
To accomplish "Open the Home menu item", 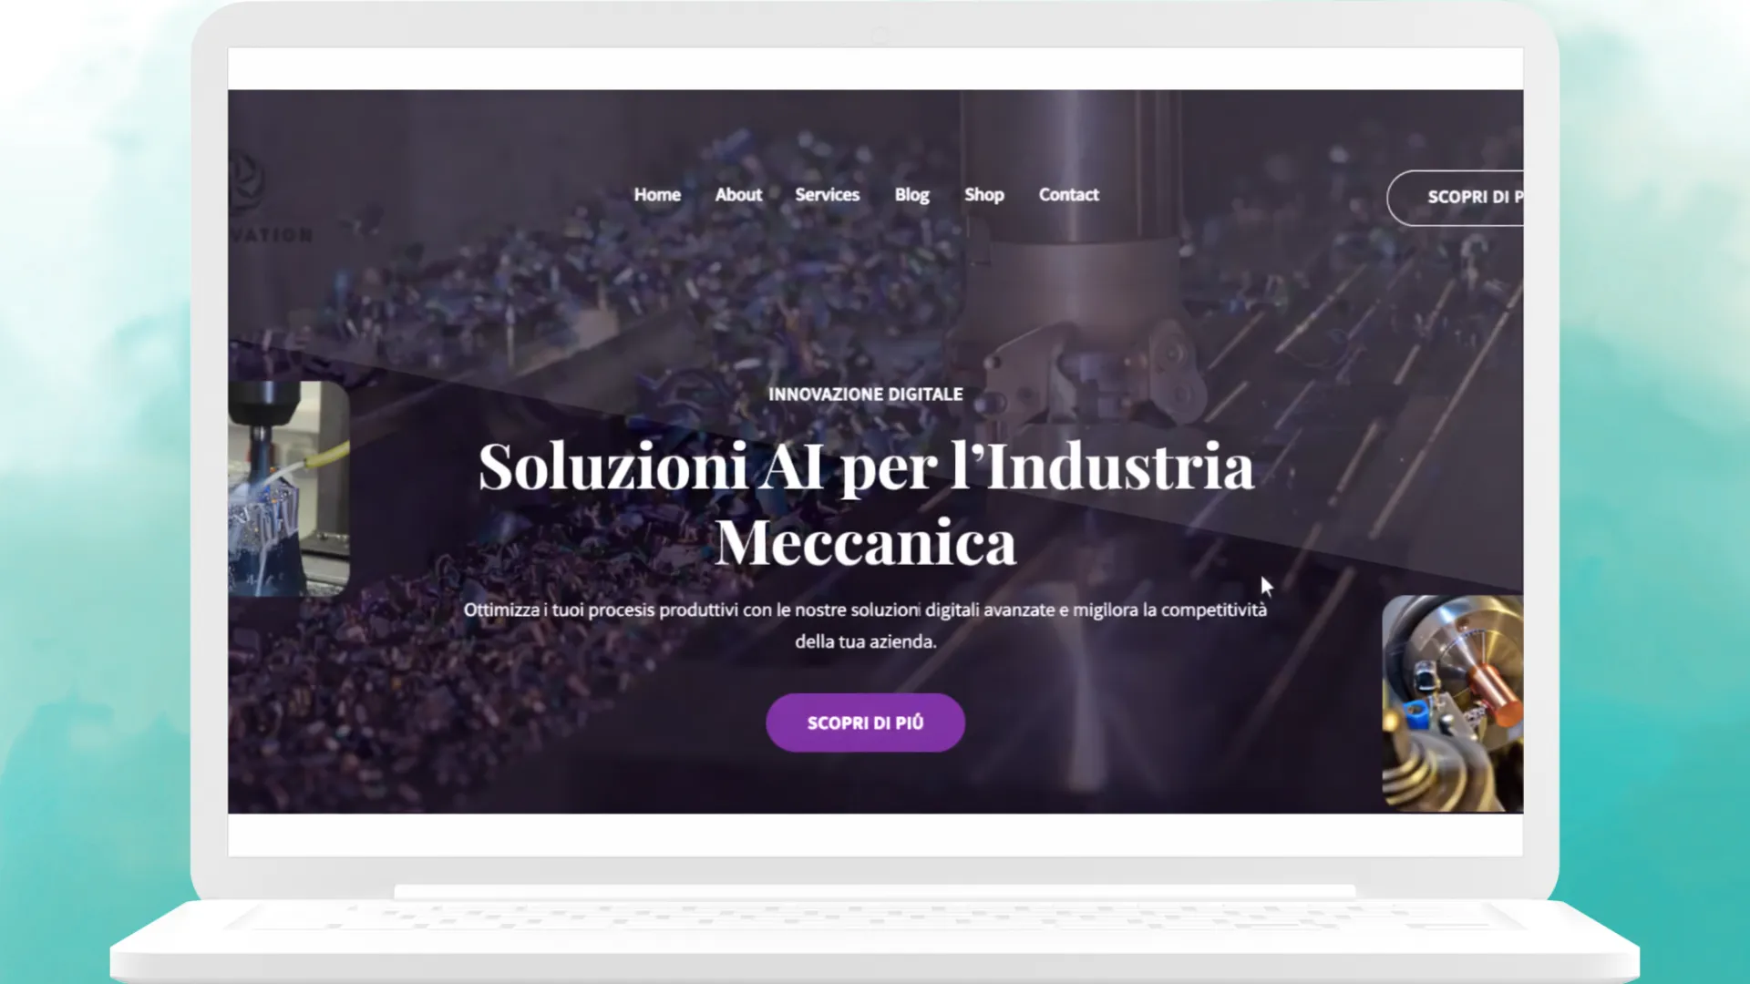I will (x=657, y=195).
